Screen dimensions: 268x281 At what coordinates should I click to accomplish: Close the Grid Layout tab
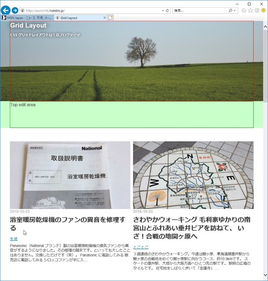click(x=105, y=18)
